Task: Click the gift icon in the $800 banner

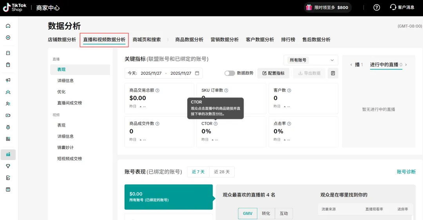Action: [309, 7]
